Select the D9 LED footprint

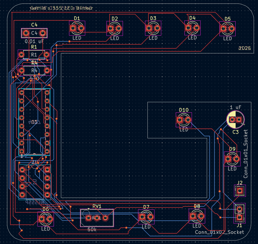point(232,159)
